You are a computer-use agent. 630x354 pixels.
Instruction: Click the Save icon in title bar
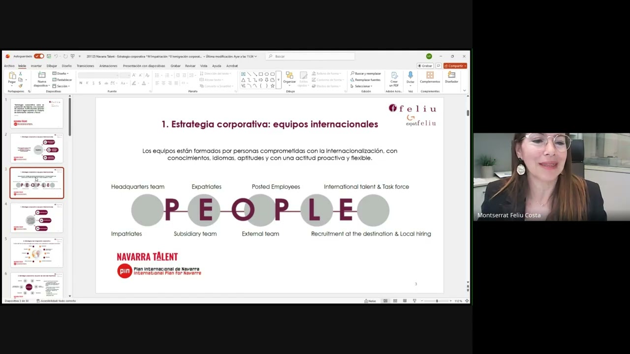pos(49,56)
